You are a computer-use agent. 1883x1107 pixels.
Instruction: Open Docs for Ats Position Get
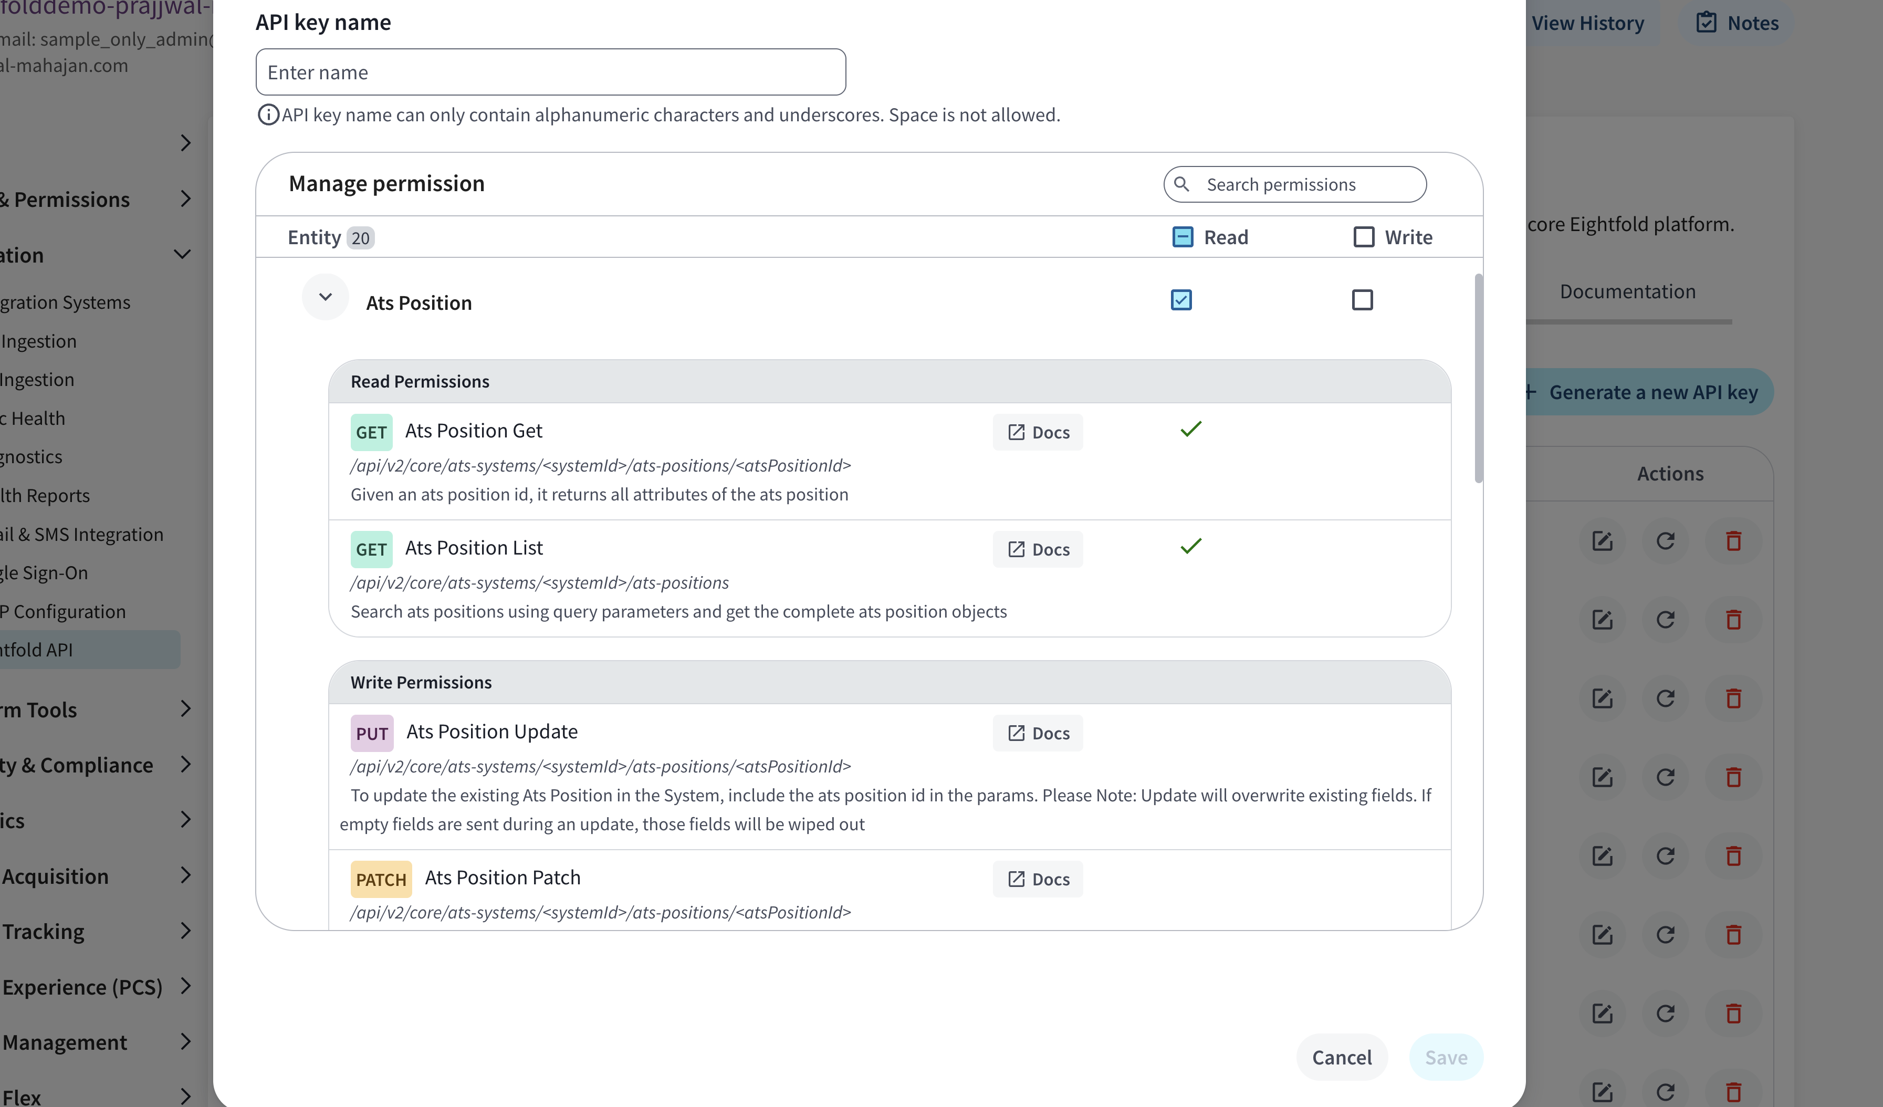[1038, 432]
